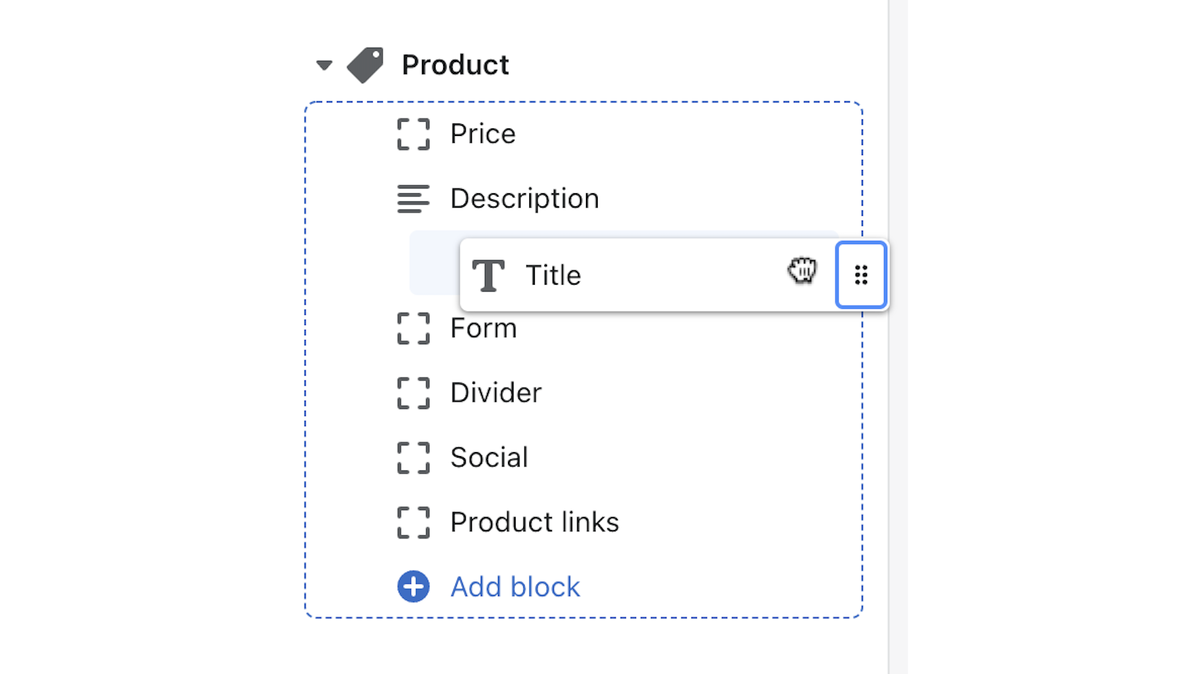1194x674 pixels.
Task: Click the drag handle beside Title
Action: 861,275
